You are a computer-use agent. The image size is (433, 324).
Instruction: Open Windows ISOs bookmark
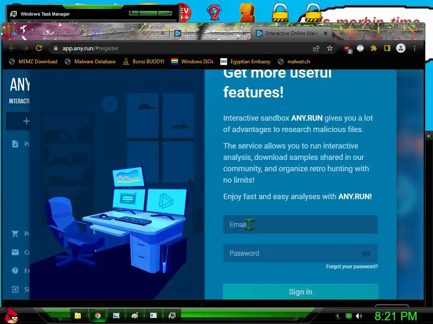click(192, 62)
